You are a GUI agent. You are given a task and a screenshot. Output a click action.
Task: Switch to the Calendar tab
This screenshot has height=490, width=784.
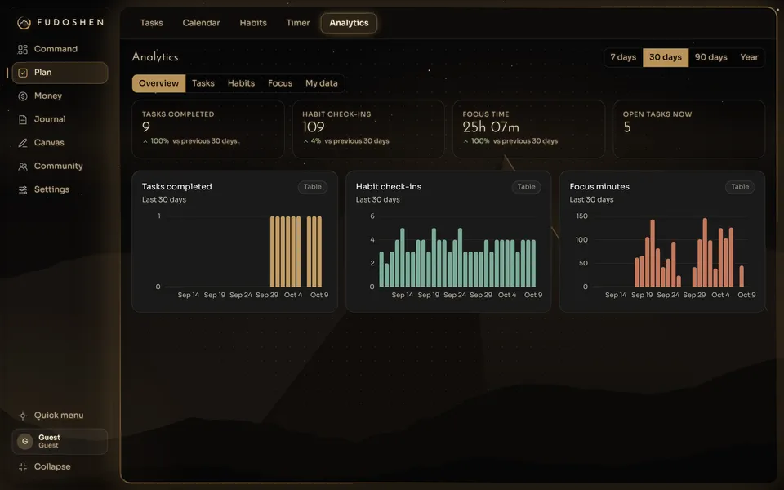point(201,23)
